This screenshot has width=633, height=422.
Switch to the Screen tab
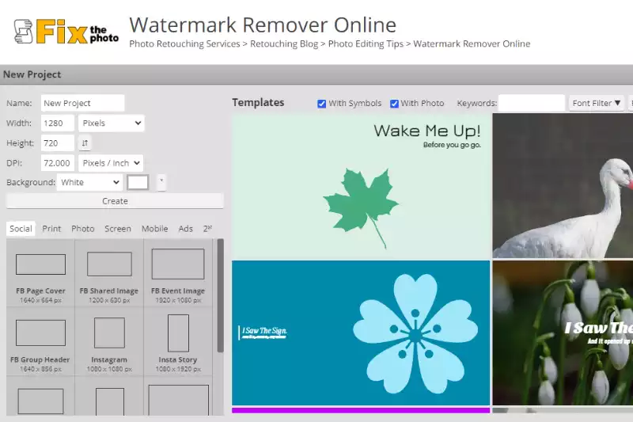pos(118,229)
